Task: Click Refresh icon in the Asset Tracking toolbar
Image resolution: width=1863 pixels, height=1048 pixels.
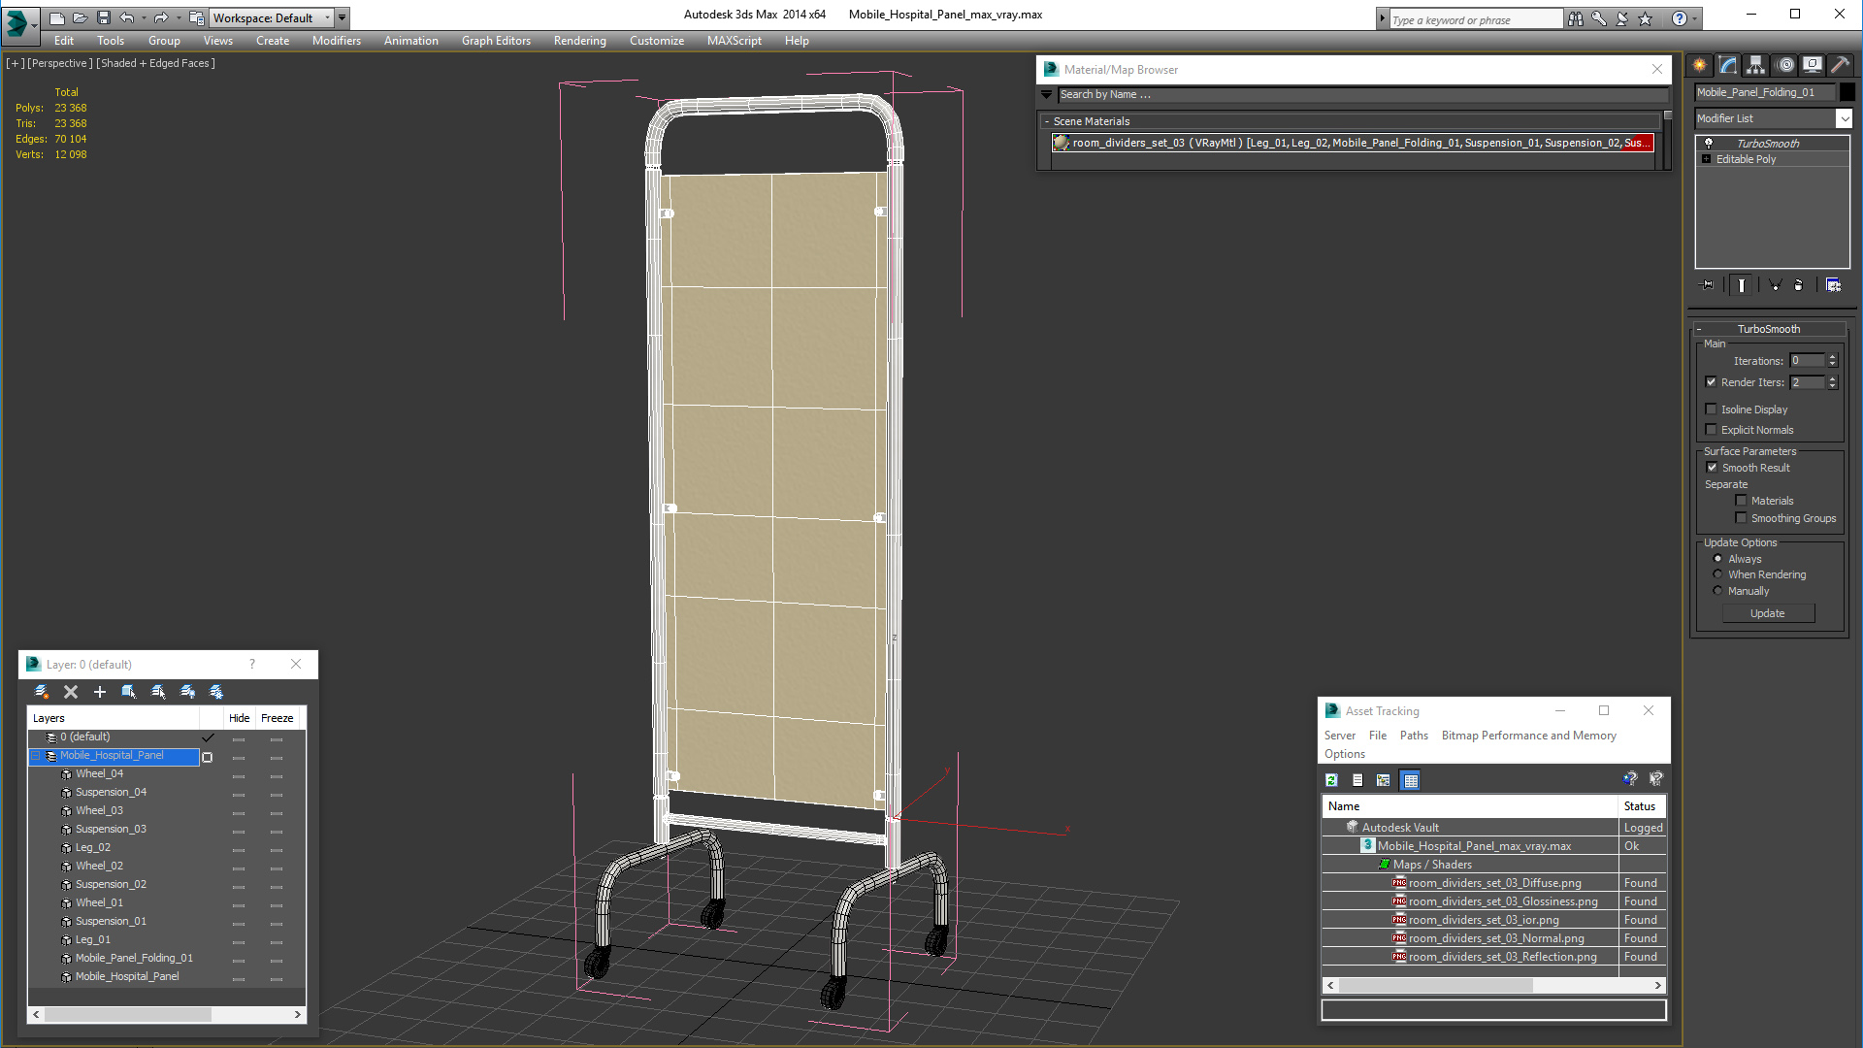Action: [1331, 780]
